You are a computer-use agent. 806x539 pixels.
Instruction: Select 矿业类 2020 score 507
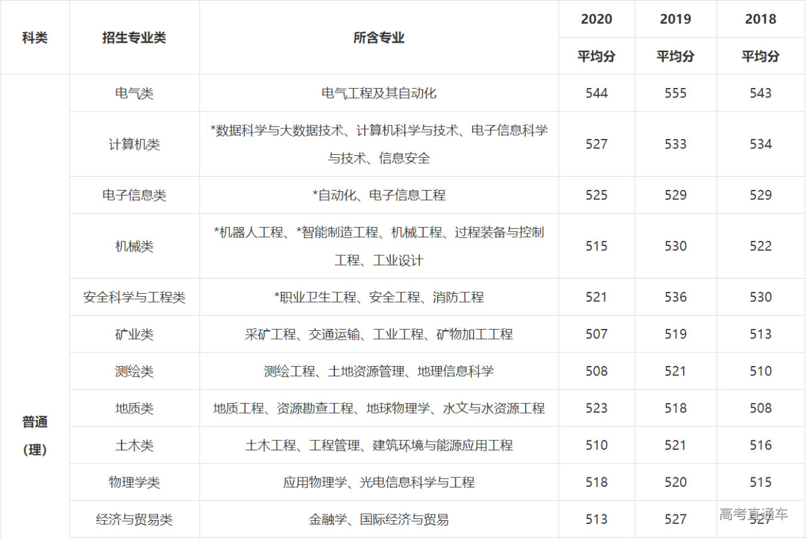click(596, 334)
